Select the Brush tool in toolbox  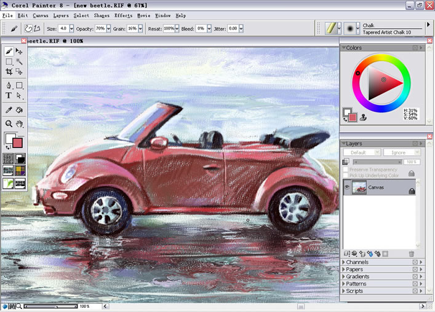point(9,52)
